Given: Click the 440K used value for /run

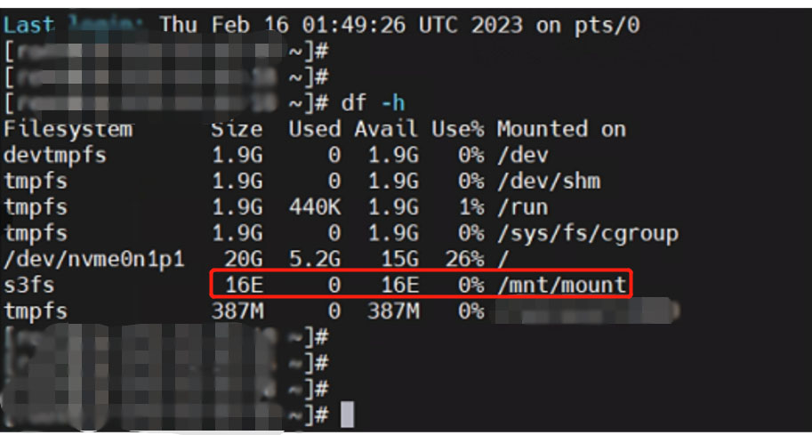Looking at the screenshot, I should (315, 207).
